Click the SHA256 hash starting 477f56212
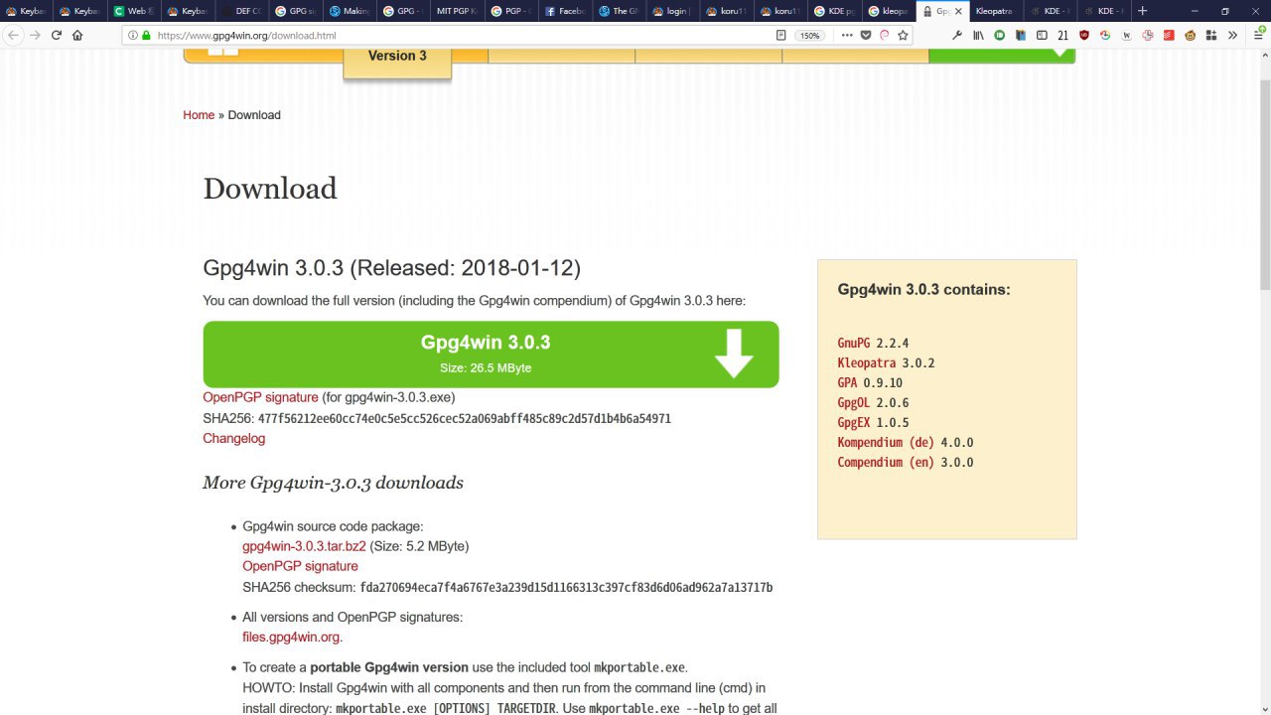This screenshot has height=715, width=1271. pyautogui.click(x=465, y=419)
